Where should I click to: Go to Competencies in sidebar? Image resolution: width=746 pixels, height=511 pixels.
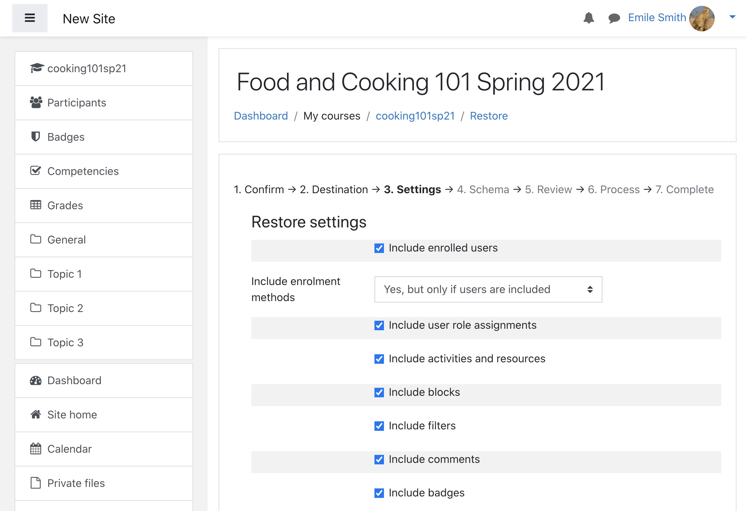[83, 171]
